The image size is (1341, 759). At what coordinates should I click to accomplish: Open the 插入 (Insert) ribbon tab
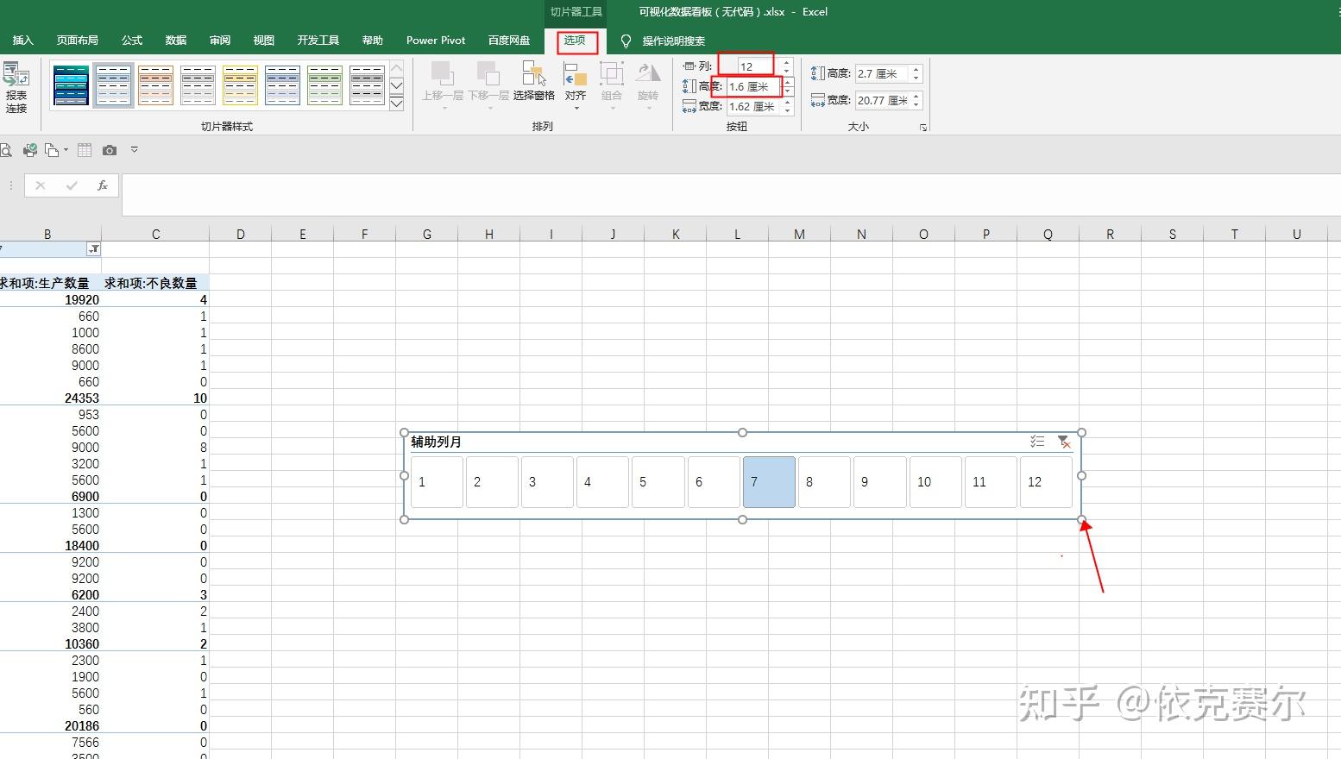coord(22,41)
